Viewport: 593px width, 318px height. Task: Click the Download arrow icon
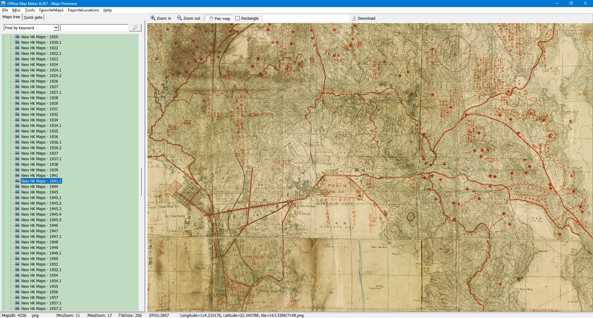(x=354, y=18)
